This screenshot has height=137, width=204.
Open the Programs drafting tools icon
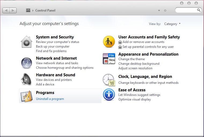click(x=27, y=96)
